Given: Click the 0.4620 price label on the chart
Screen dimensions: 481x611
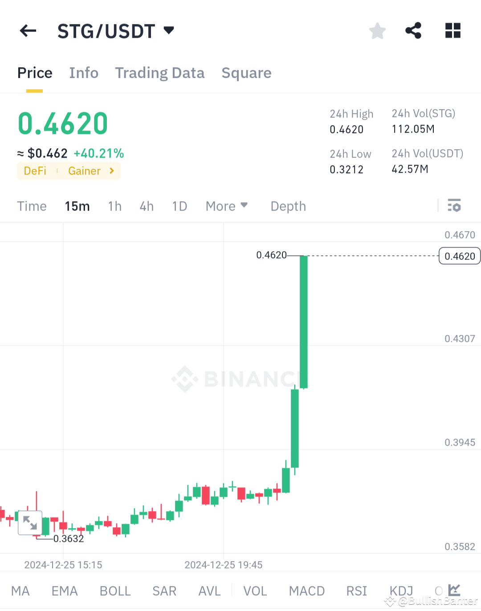Looking at the screenshot, I should pos(459,256).
